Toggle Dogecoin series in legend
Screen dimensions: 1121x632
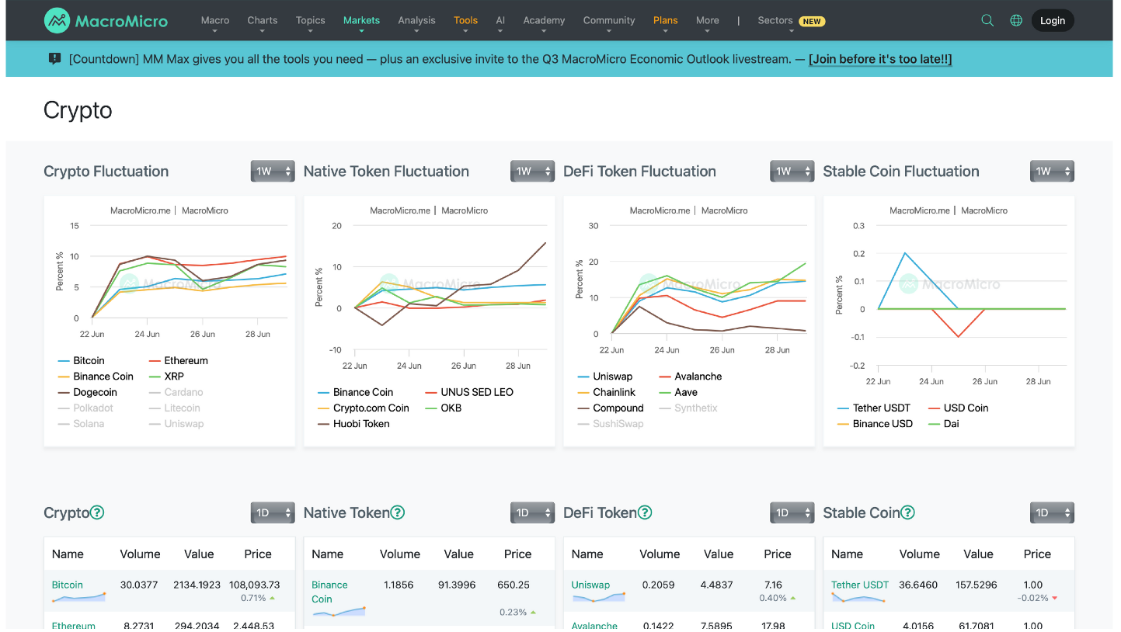87,392
